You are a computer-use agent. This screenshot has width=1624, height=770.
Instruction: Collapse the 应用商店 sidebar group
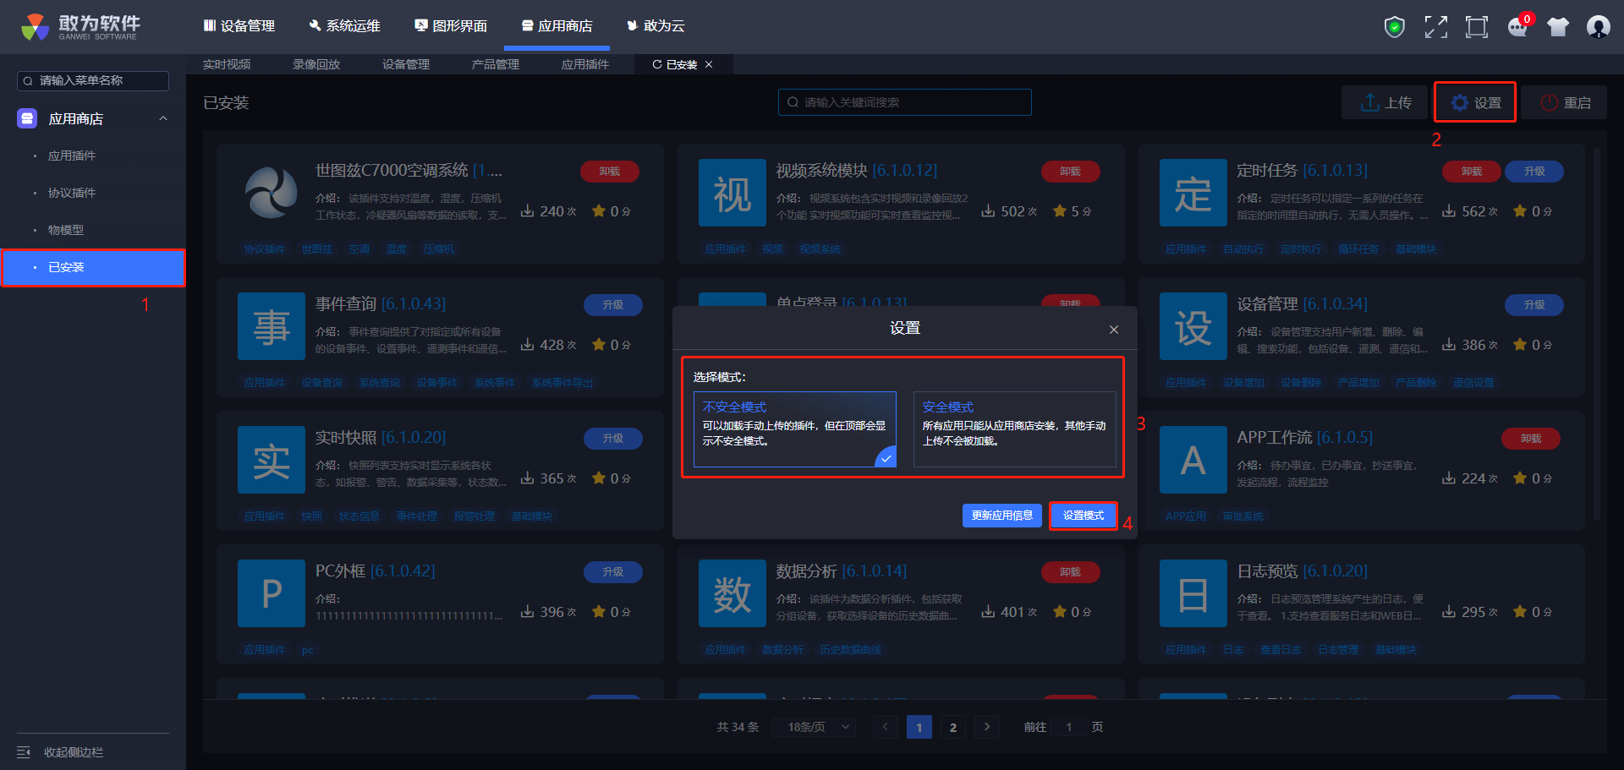(x=163, y=118)
